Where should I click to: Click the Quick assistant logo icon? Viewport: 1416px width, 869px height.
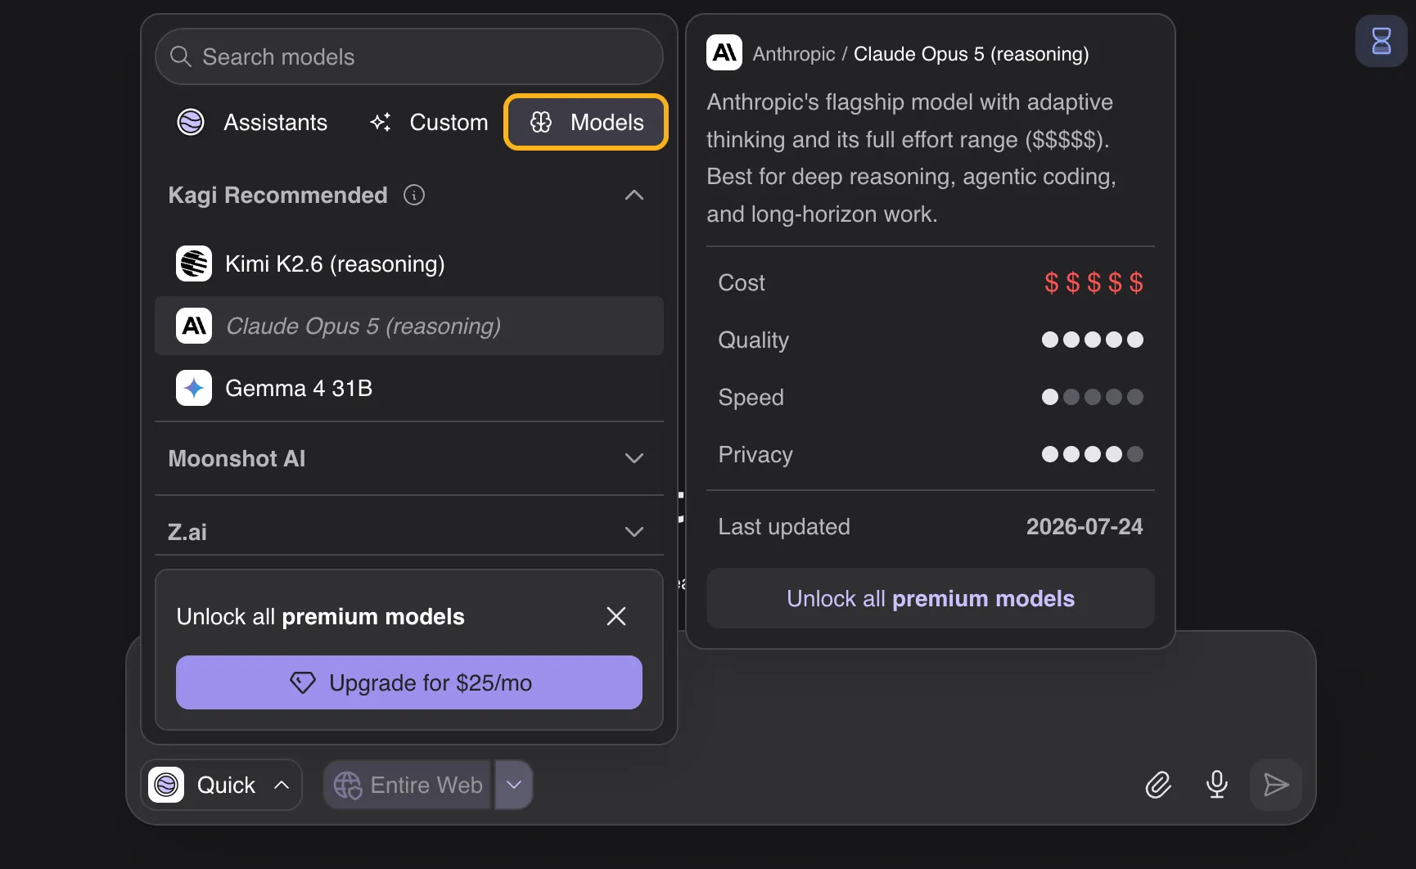pyautogui.click(x=166, y=785)
